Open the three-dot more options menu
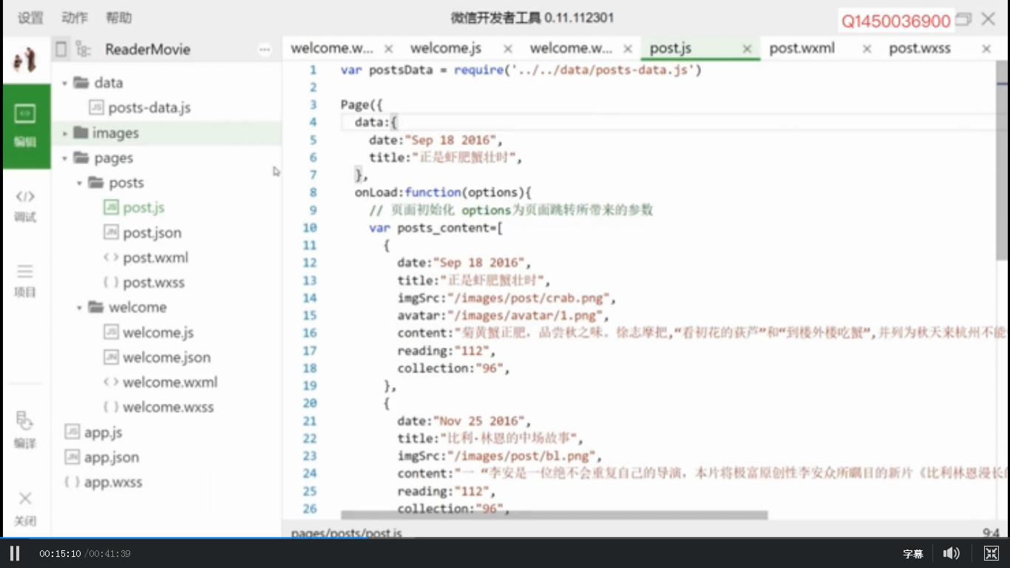The image size is (1010, 568). (265, 50)
